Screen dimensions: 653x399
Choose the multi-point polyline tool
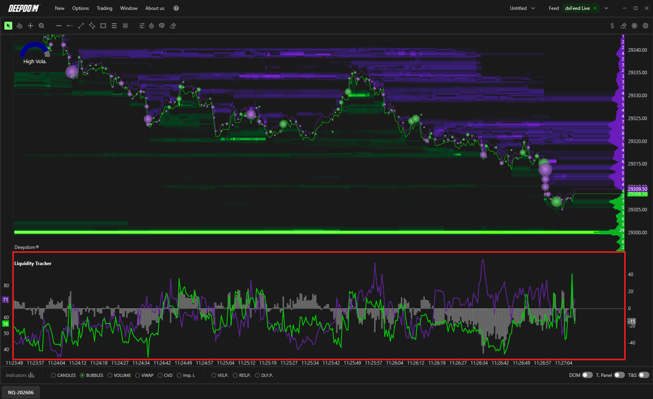click(92, 26)
